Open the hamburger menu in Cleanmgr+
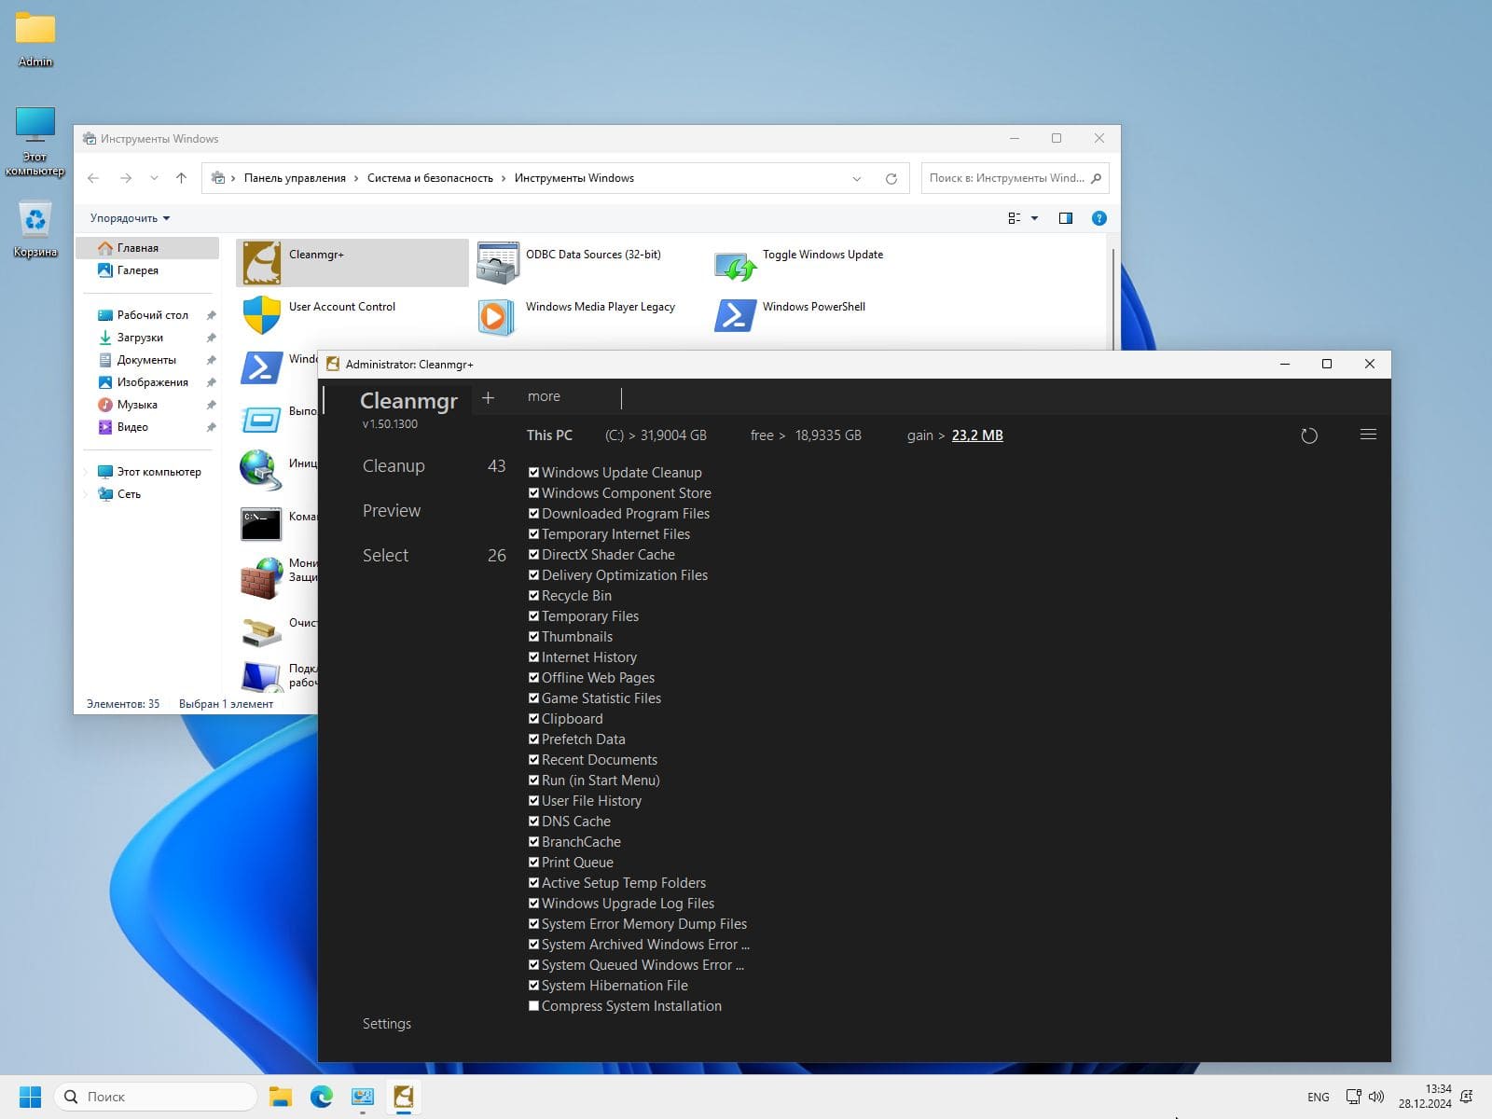Screen dimensions: 1492x1119 tap(1368, 435)
